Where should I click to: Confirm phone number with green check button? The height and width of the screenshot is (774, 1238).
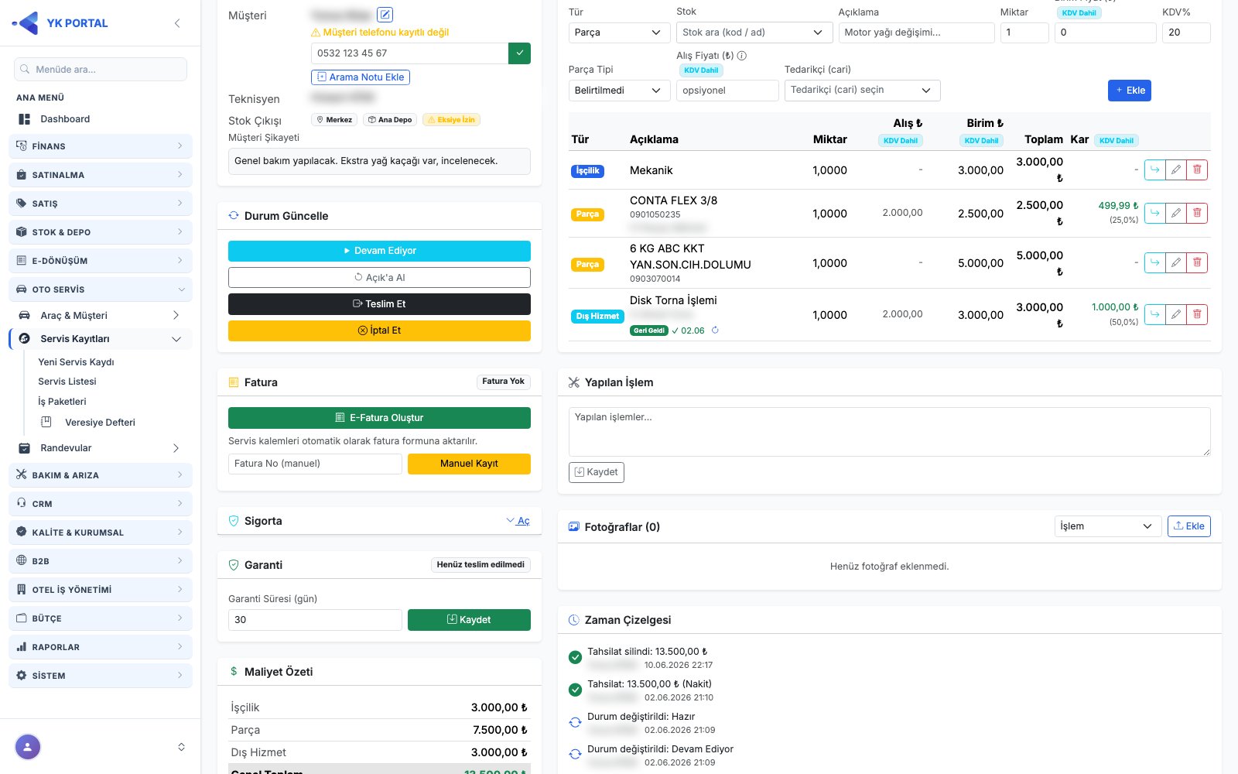(x=519, y=53)
